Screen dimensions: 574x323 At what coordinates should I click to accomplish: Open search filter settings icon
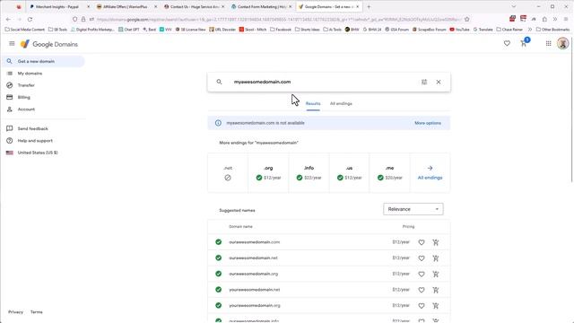pyautogui.click(x=424, y=82)
